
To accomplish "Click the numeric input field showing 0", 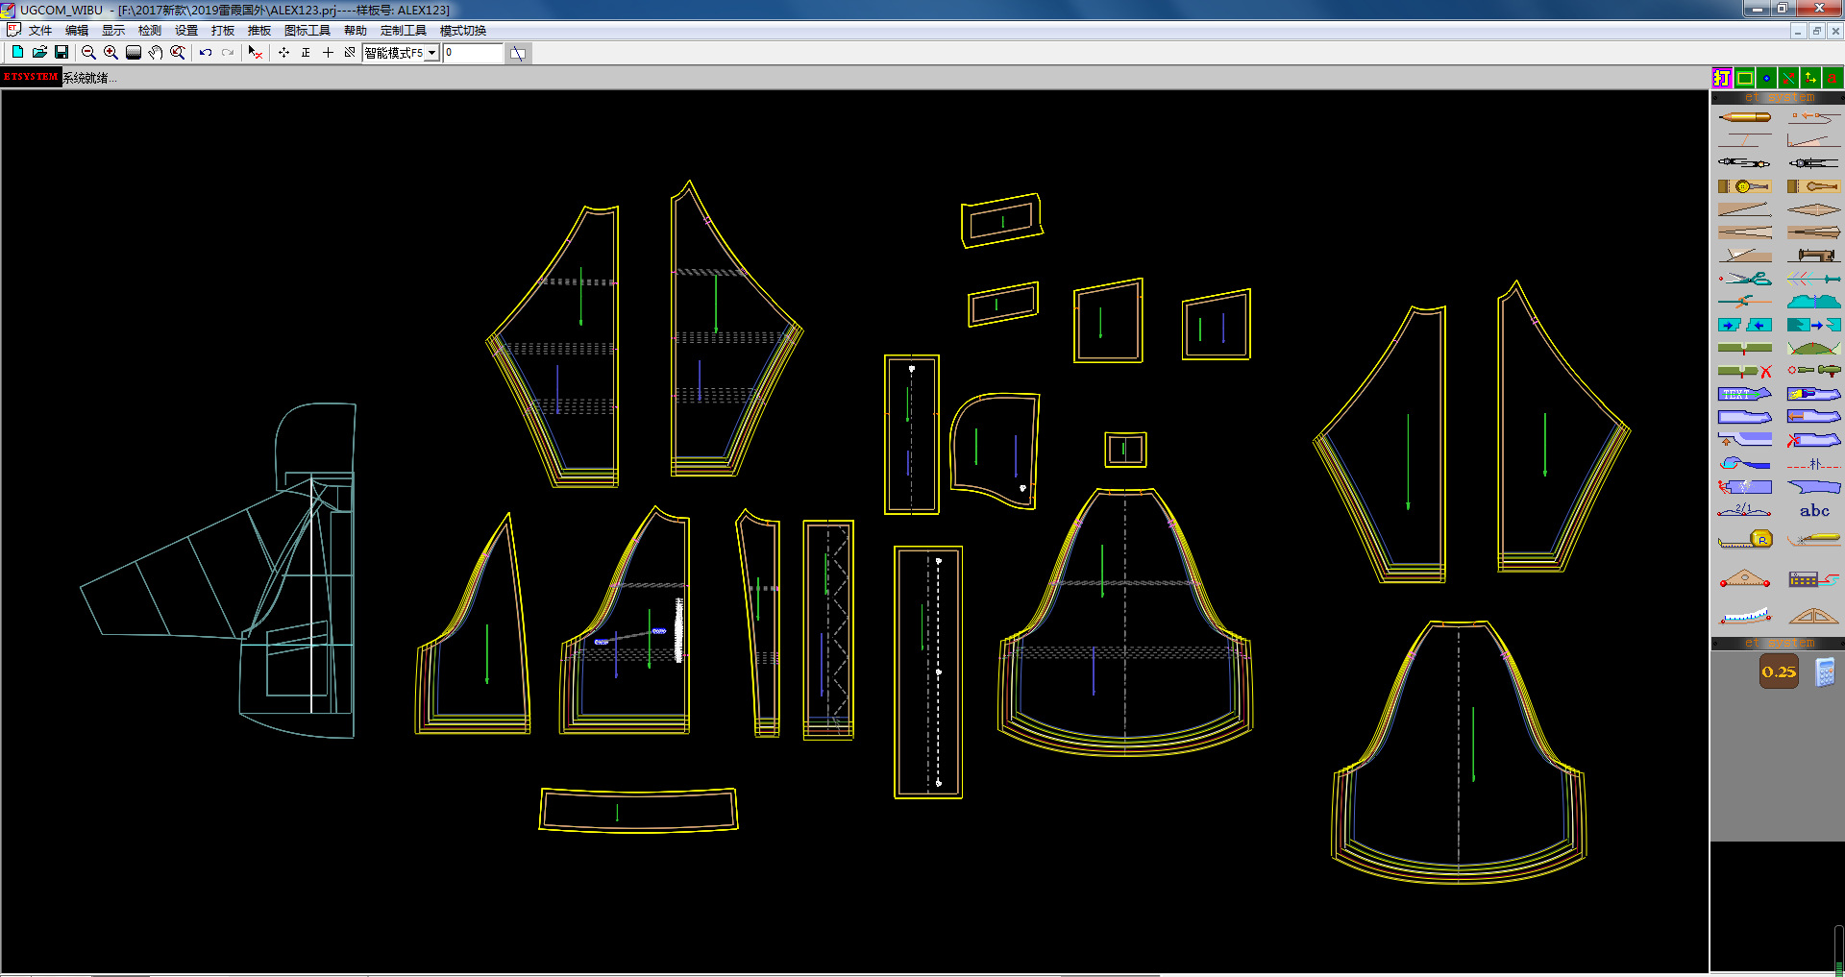I will (473, 53).
